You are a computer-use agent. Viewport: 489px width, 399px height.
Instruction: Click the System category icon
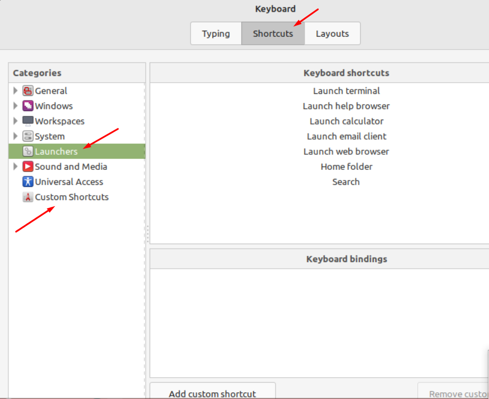(x=28, y=136)
